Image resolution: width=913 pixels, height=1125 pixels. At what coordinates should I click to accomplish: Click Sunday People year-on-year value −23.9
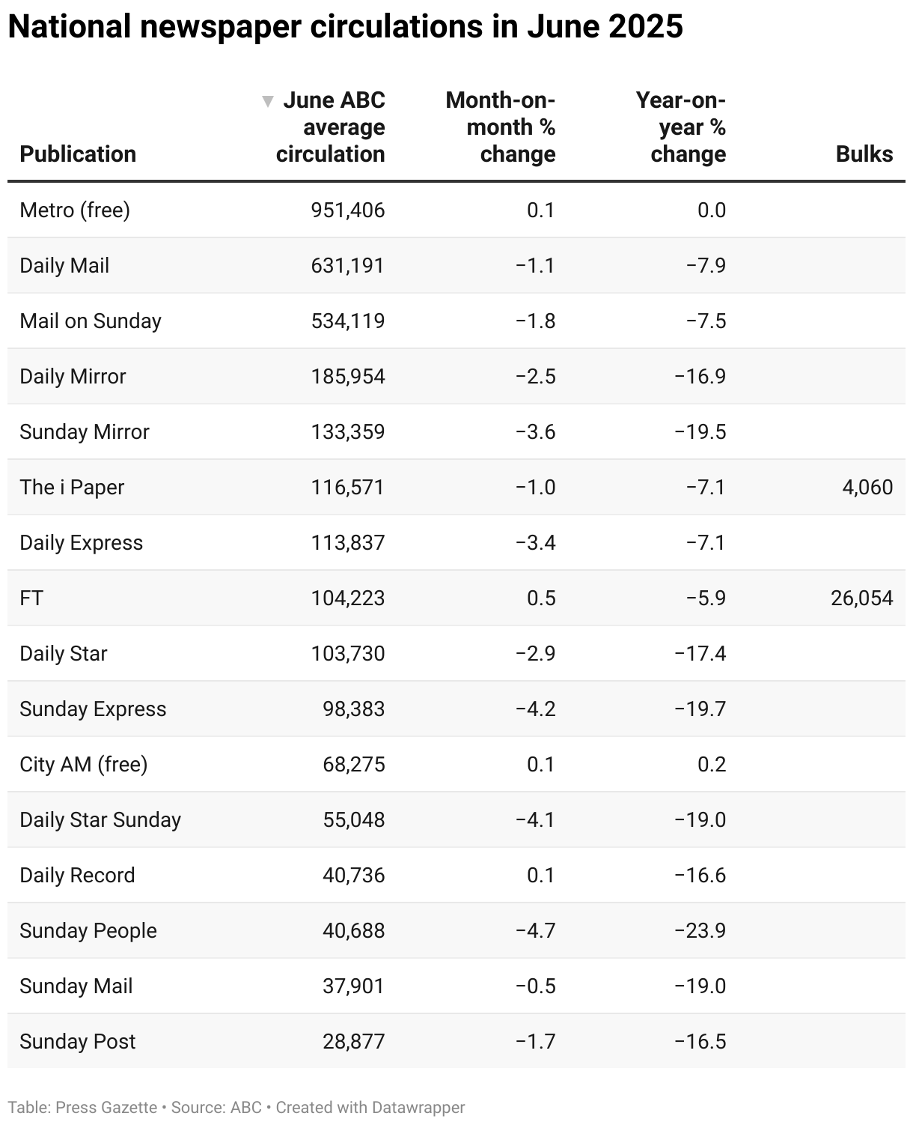coord(700,931)
